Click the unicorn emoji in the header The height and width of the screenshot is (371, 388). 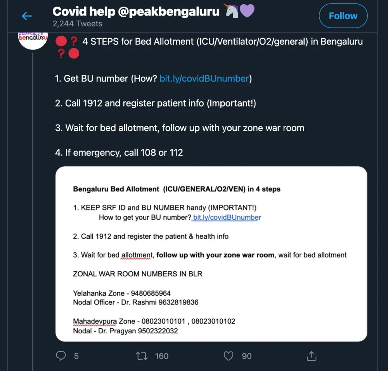(x=232, y=11)
